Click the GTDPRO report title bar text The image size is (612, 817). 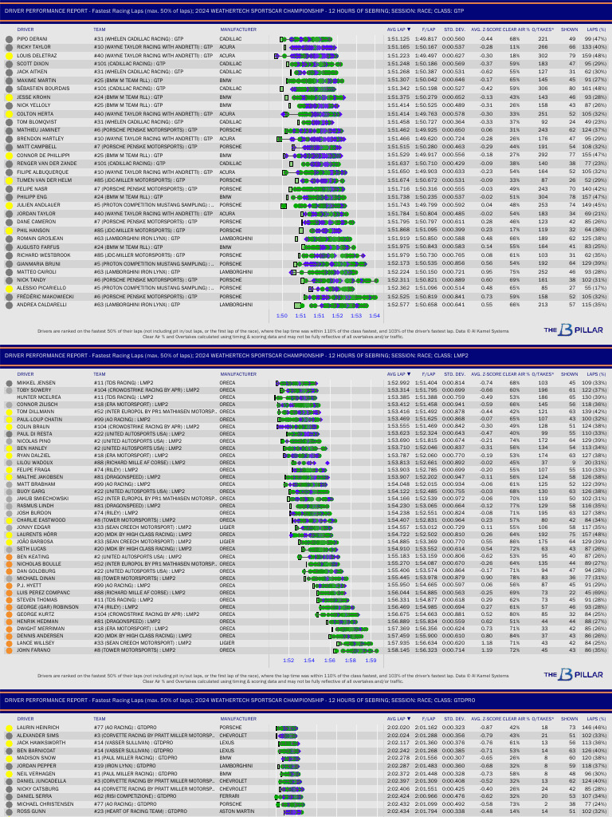[x=240, y=701]
